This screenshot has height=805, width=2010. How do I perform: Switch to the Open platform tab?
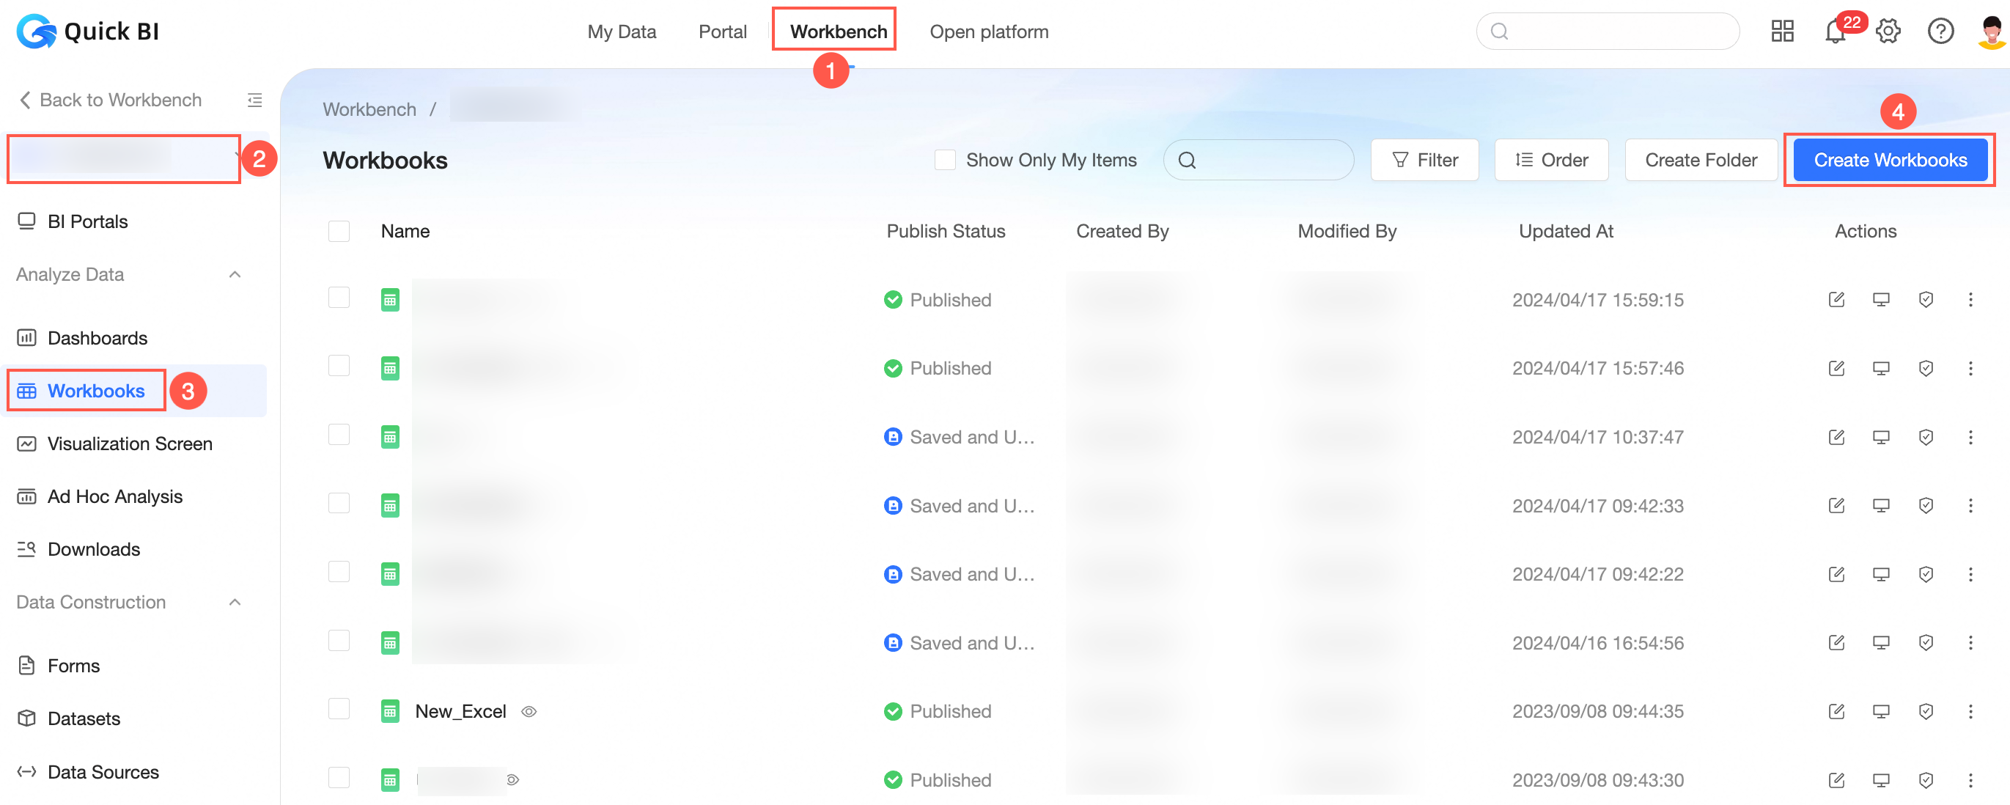click(989, 32)
